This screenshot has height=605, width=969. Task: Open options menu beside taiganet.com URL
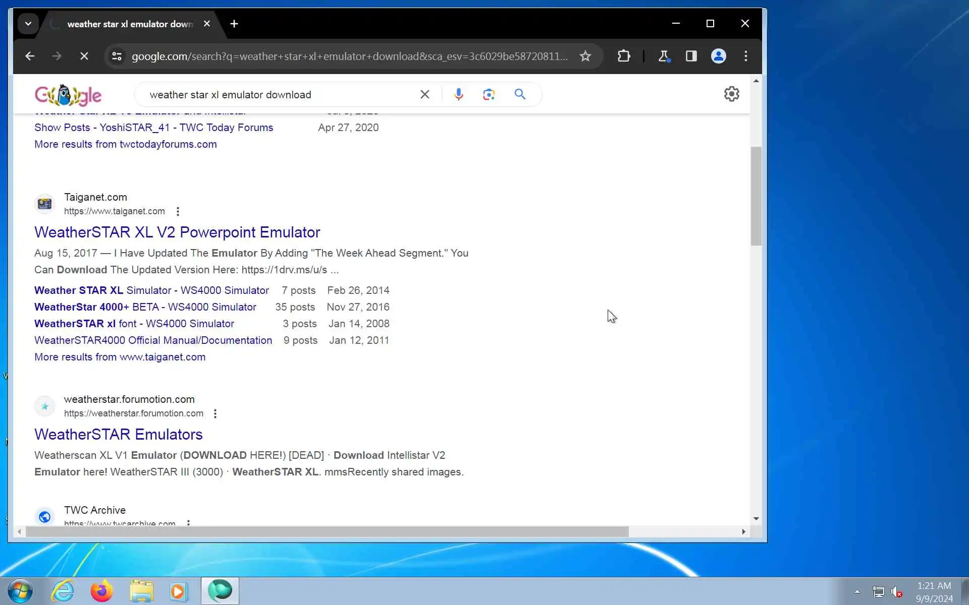(x=178, y=211)
